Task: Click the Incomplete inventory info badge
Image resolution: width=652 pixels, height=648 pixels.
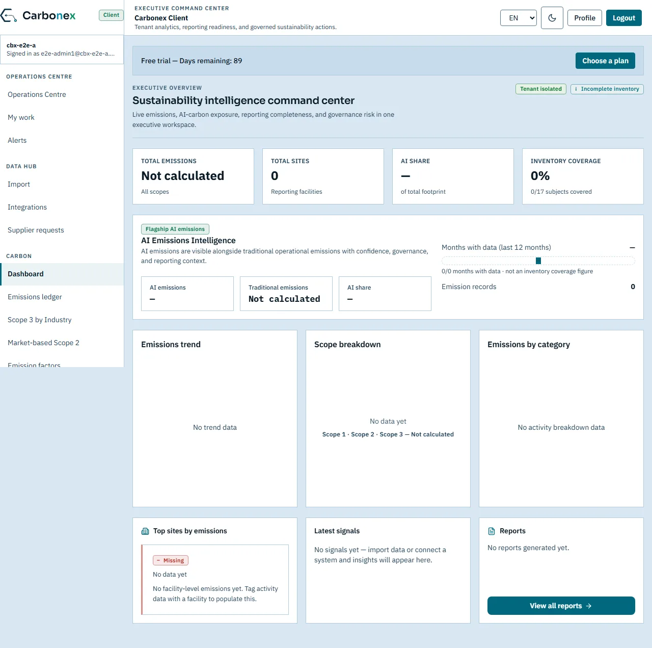Action: pos(607,89)
